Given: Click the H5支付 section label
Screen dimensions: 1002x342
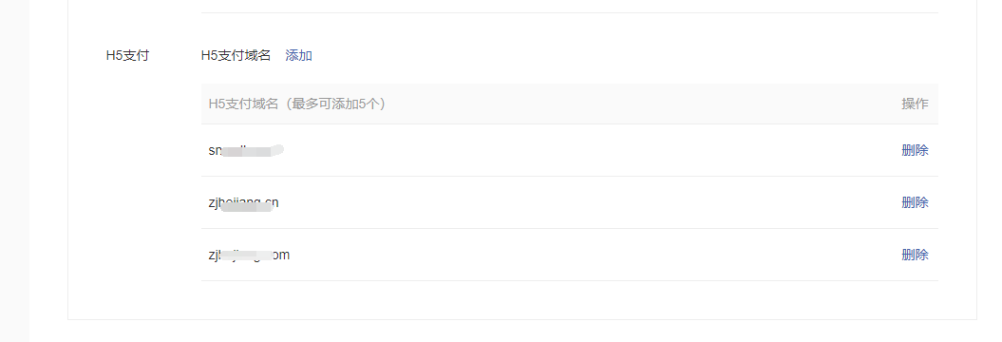Looking at the screenshot, I should click(x=127, y=56).
